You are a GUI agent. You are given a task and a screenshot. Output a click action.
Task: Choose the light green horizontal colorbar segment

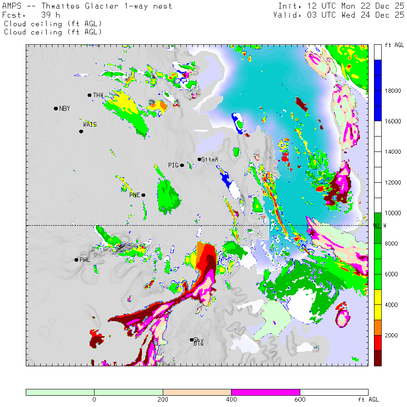(x=94, y=392)
